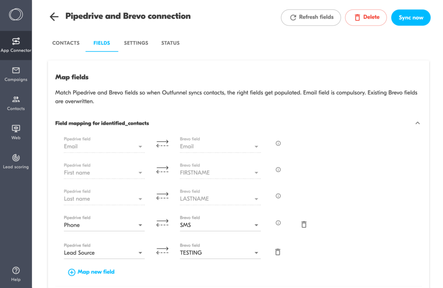Viewport: 443px width, 288px height.
Task: Click Map new field link
Action: [x=91, y=272]
